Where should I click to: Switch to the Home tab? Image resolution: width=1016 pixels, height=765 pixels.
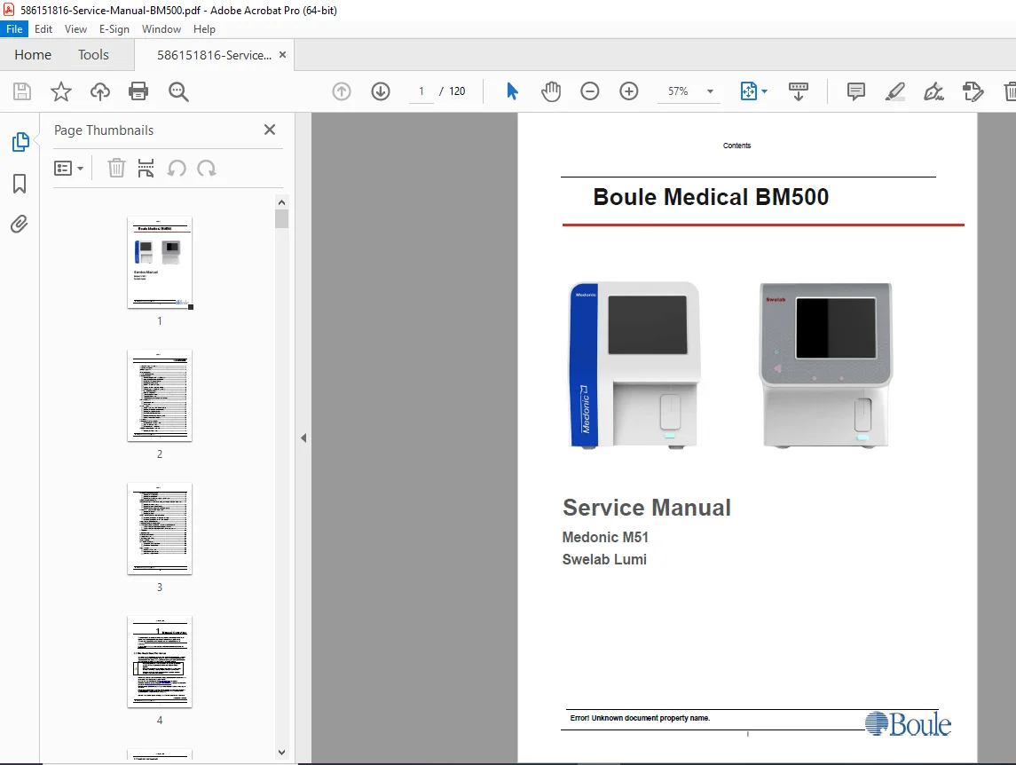pyautogui.click(x=33, y=55)
